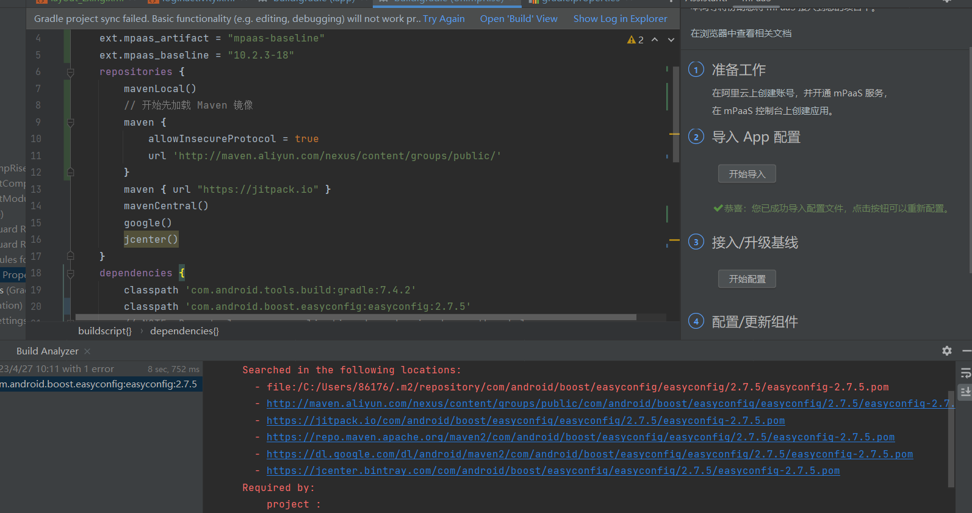972x513 pixels.
Task: Collapse the repositories block fold marker
Action: point(70,72)
